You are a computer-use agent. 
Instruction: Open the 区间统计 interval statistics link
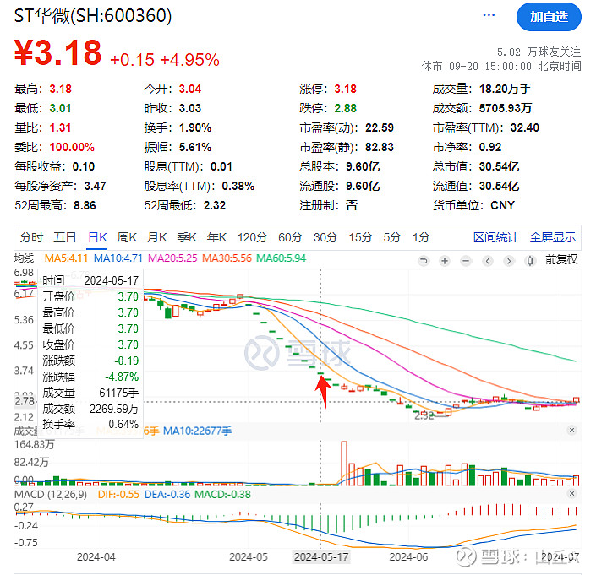click(x=496, y=237)
